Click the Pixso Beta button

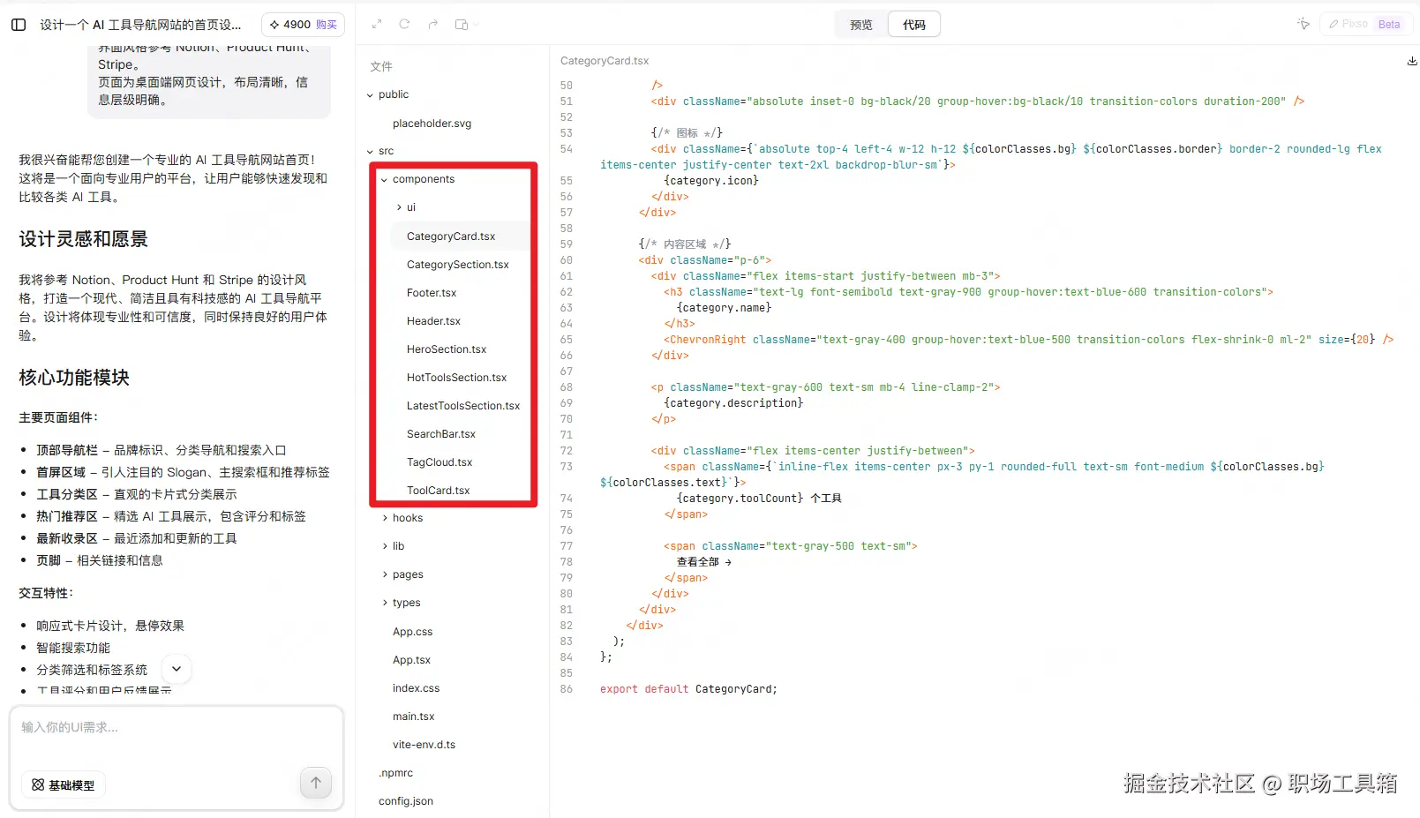[x=1364, y=24]
